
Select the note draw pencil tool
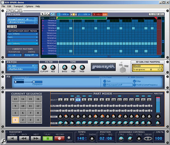53,14
